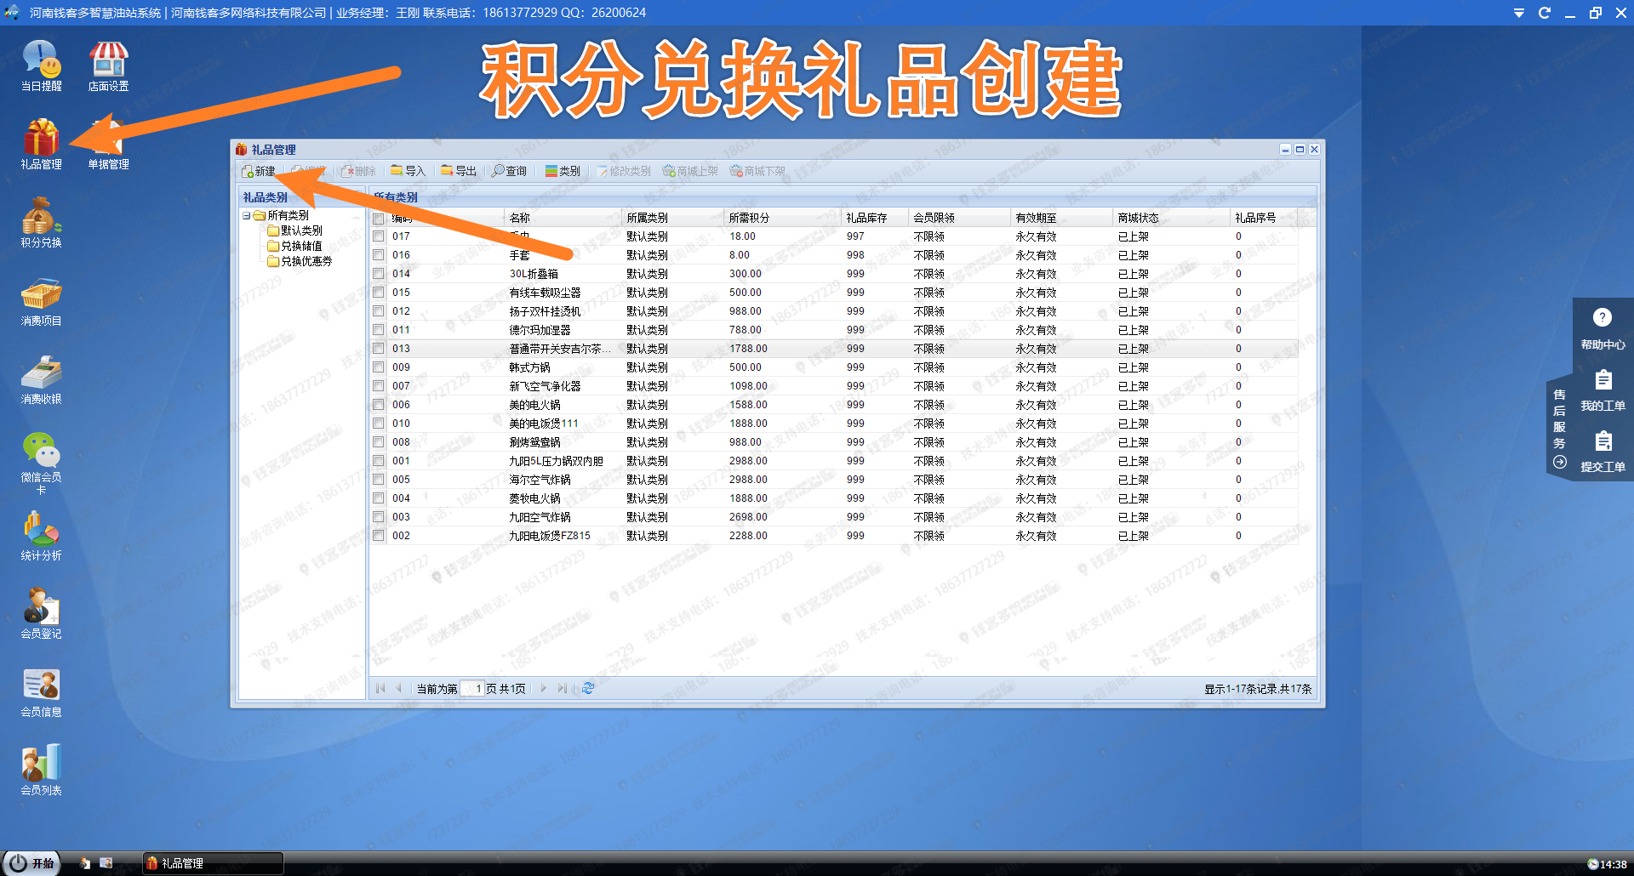Go to the last page of gifts
Viewport: 1634px width, 876px height.
pyautogui.click(x=562, y=688)
